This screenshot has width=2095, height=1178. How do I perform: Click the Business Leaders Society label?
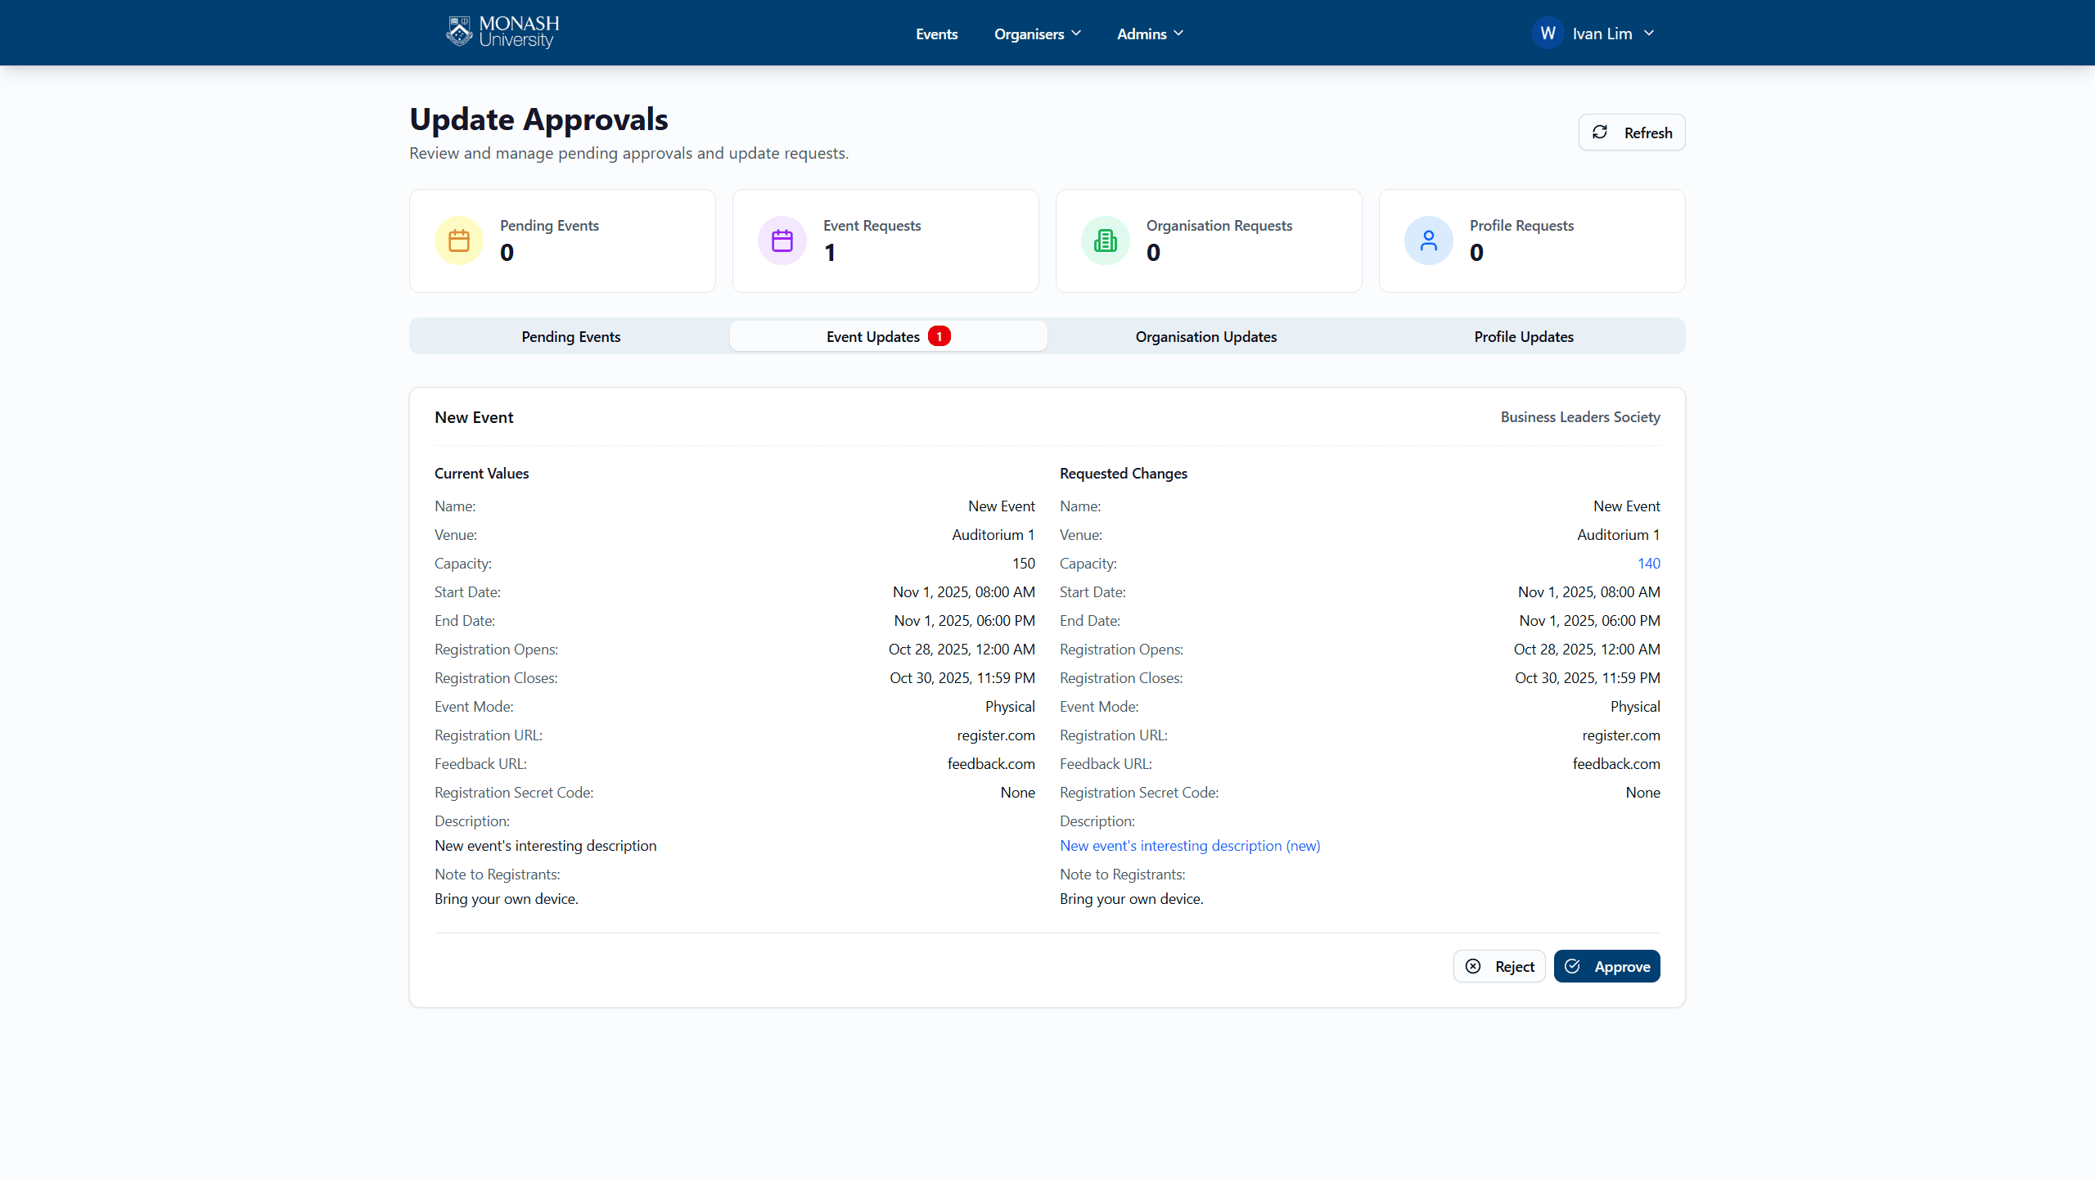[1579, 416]
